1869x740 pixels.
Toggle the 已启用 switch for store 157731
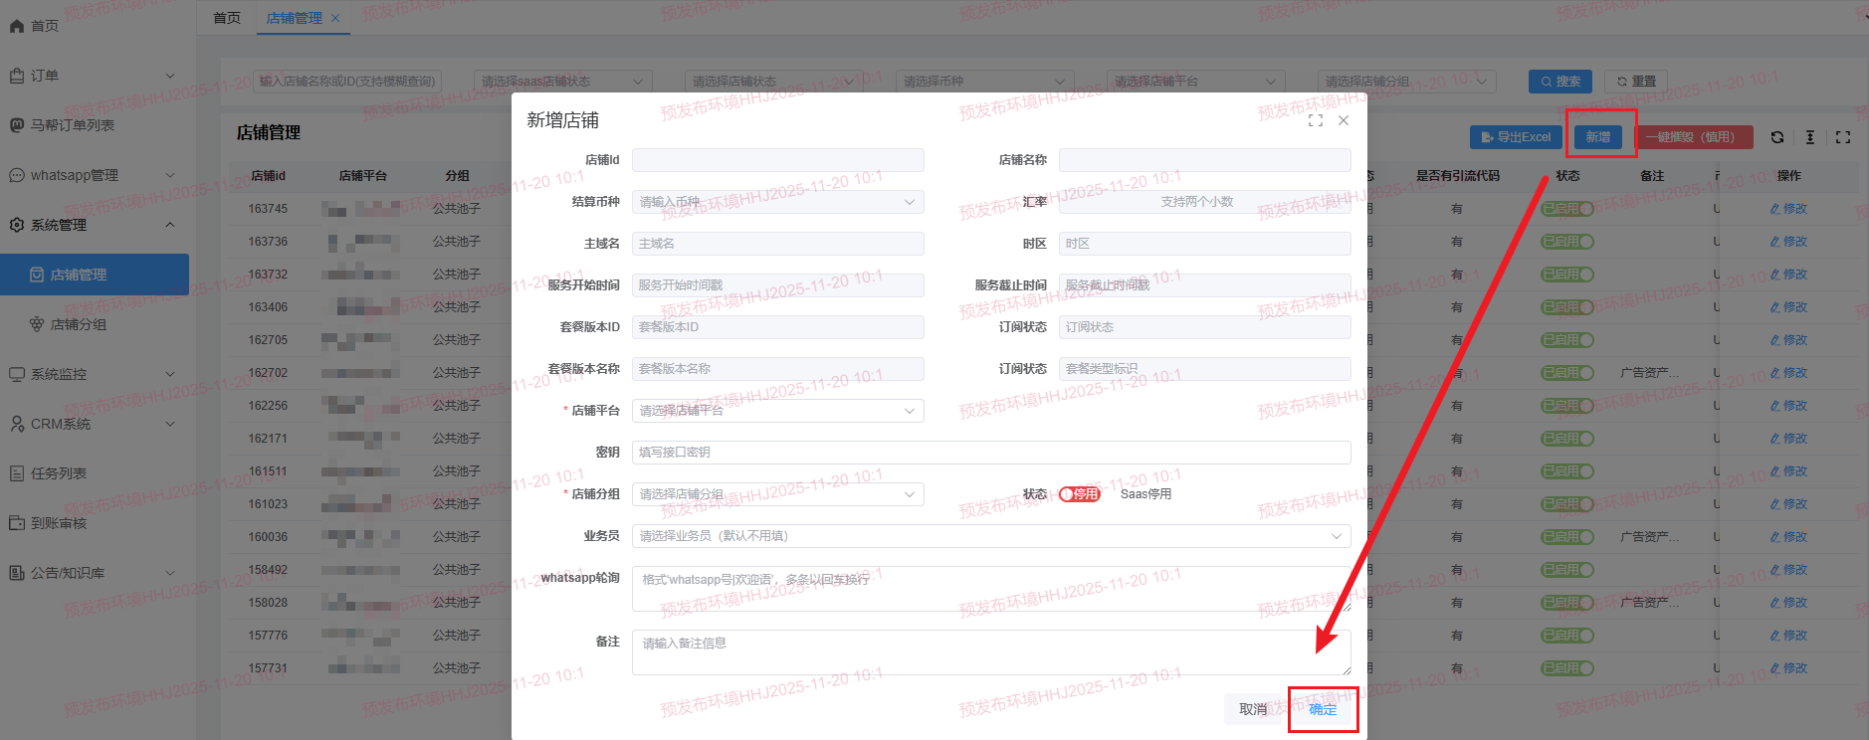[1566, 668]
